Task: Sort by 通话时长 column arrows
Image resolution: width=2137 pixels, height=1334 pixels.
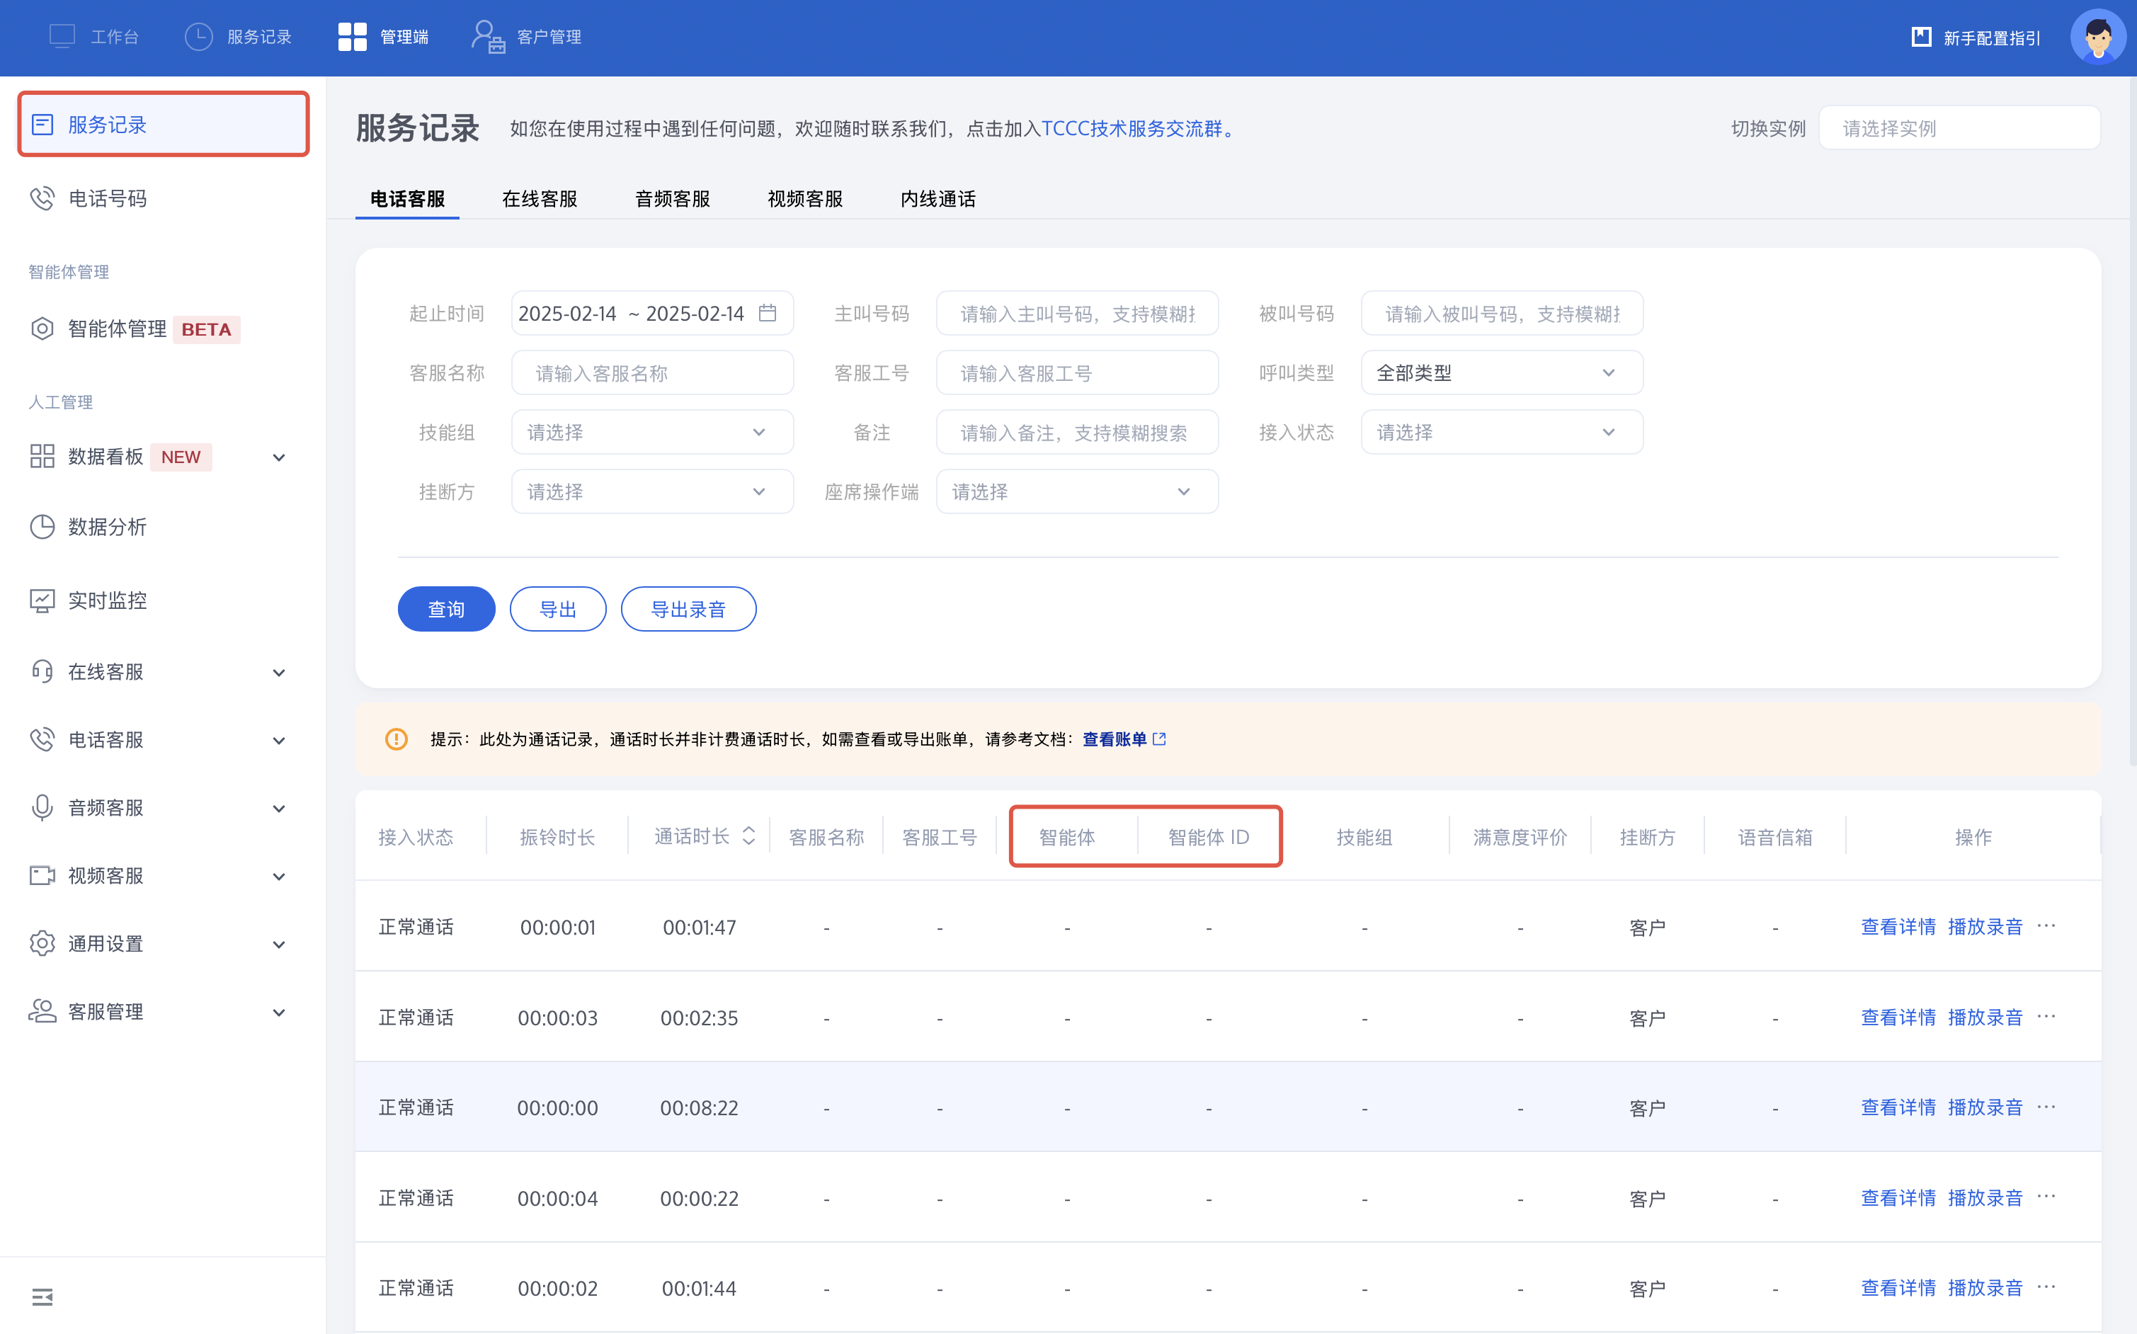Action: pyautogui.click(x=748, y=836)
